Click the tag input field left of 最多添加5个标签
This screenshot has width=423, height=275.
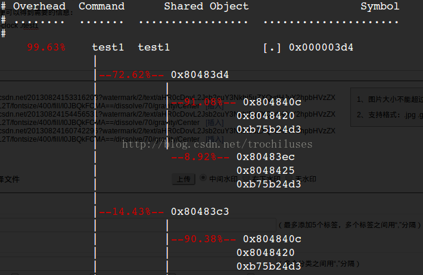pos(138,225)
